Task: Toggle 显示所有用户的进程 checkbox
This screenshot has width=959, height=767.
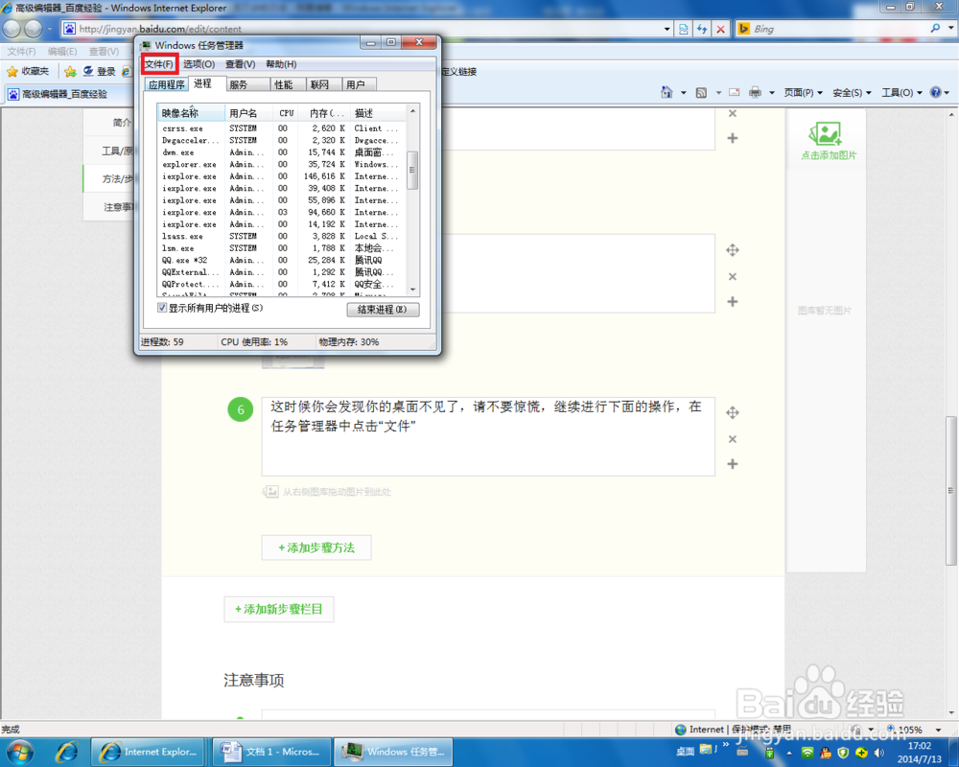Action: pos(162,308)
